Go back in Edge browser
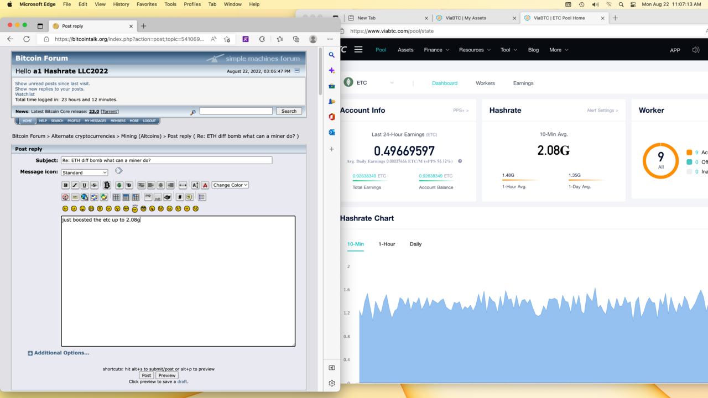The height and width of the screenshot is (398, 708). [10, 39]
